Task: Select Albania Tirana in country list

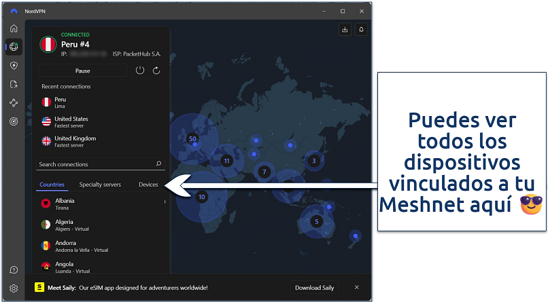Action: pyautogui.click(x=101, y=204)
